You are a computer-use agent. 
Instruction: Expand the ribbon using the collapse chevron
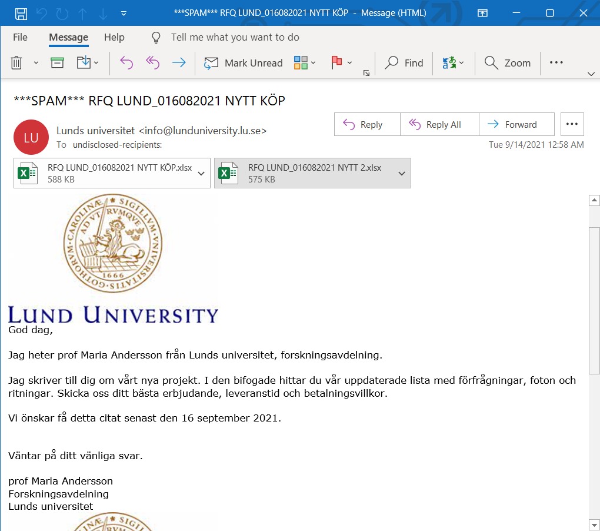[x=591, y=74]
